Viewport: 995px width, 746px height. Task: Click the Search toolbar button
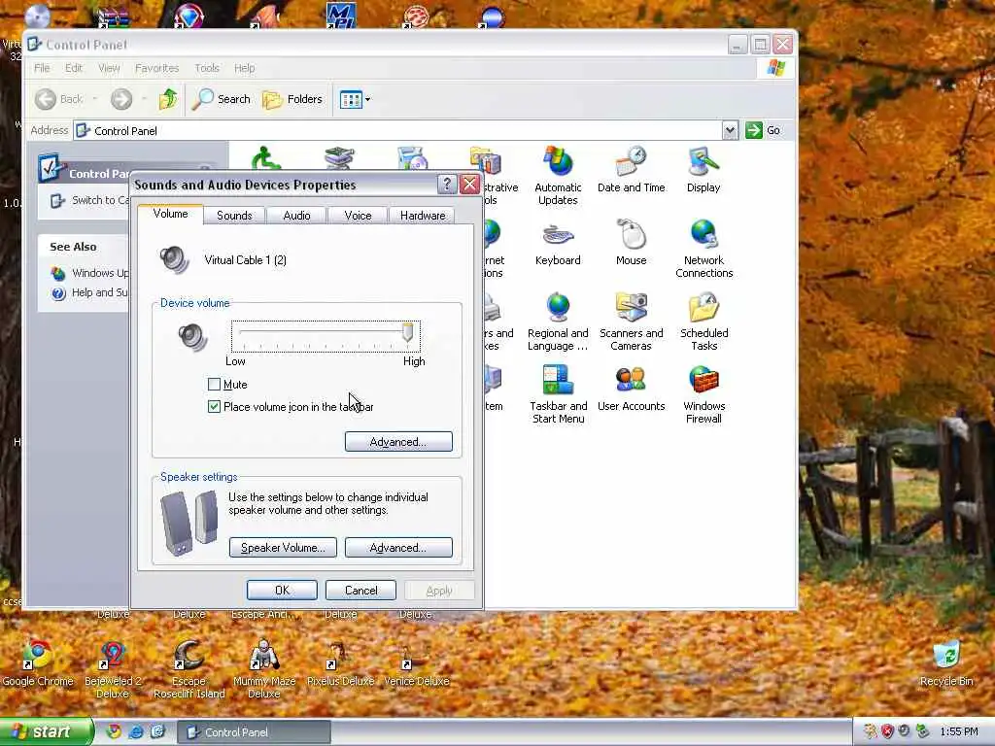coord(222,99)
